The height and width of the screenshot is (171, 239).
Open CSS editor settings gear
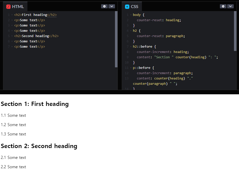[x=223, y=6]
